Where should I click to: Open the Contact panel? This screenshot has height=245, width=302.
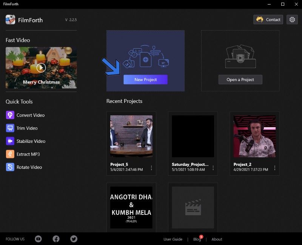[268, 20]
